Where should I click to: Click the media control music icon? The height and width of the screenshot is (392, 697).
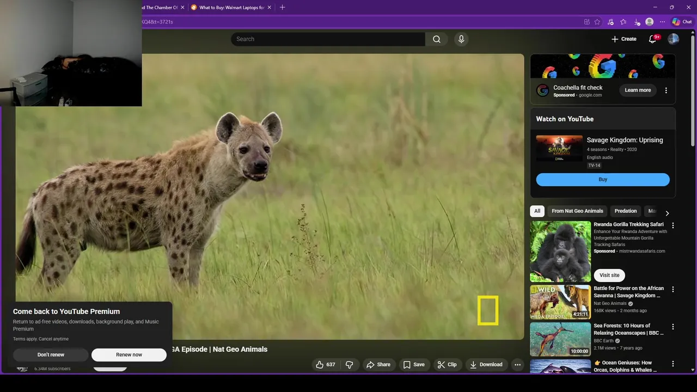point(610,22)
